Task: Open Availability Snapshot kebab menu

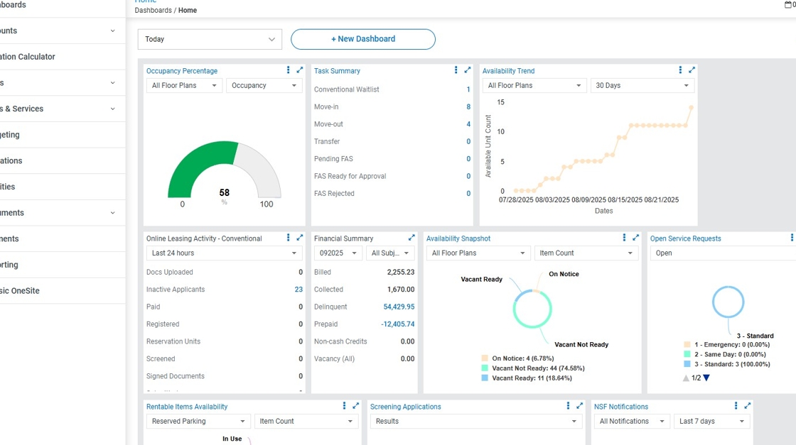Action: click(x=624, y=238)
